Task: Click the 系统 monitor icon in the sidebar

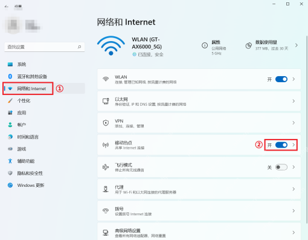Action: (x=10, y=64)
